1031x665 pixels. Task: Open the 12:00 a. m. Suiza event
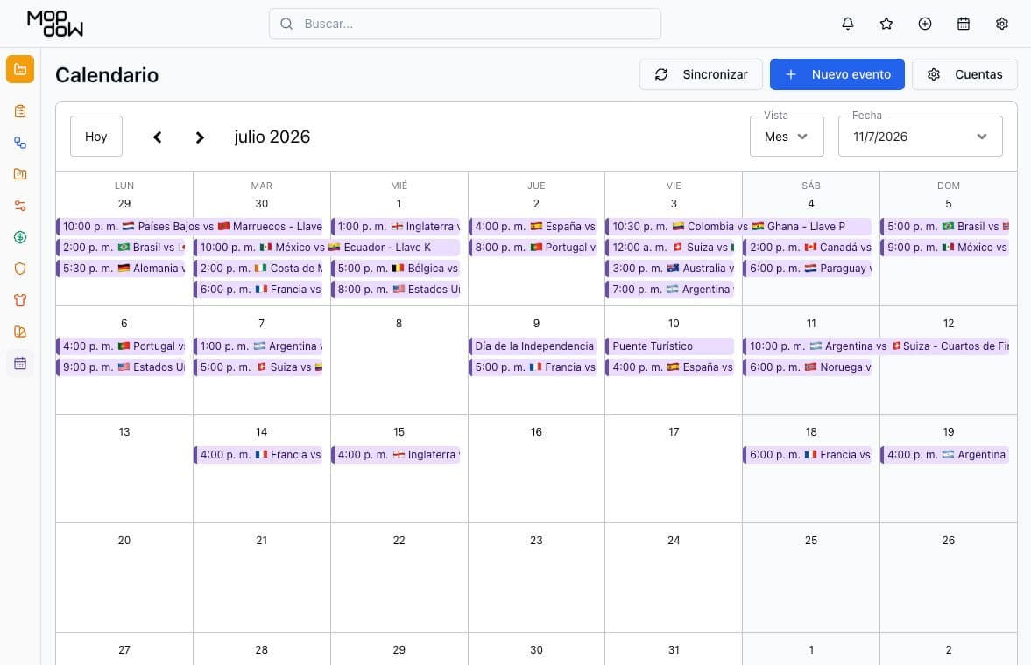click(x=670, y=247)
